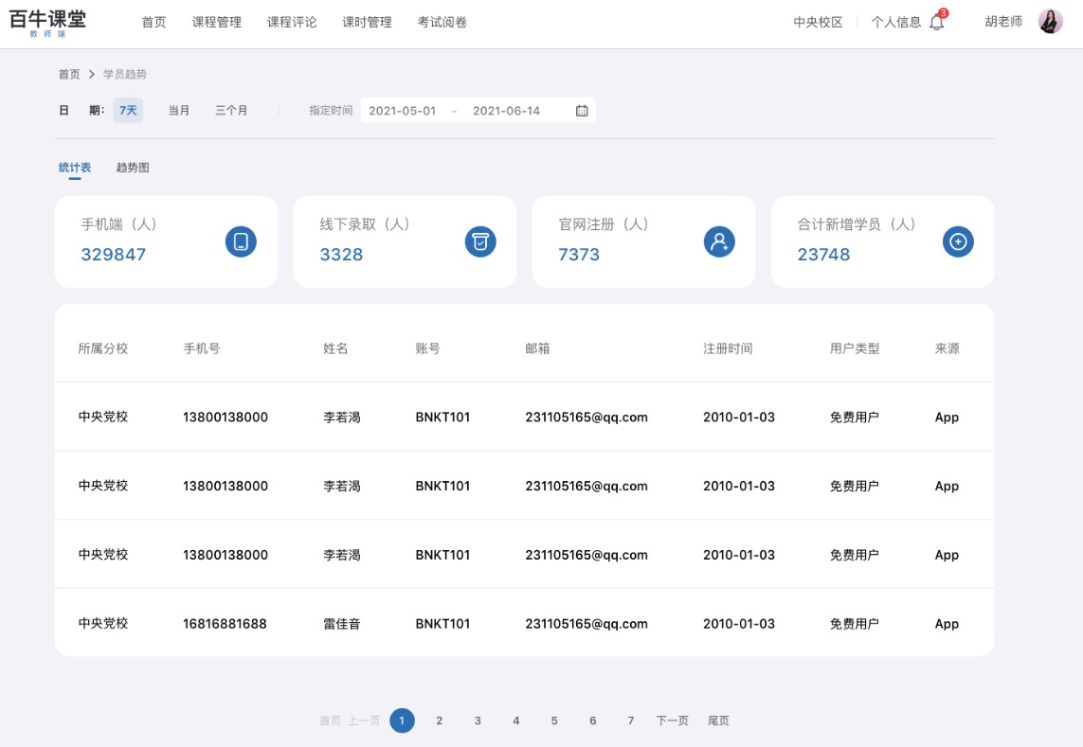Viewport: 1083px width, 747px height.
Task: Click the 用户类型 column header
Action: click(855, 348)
